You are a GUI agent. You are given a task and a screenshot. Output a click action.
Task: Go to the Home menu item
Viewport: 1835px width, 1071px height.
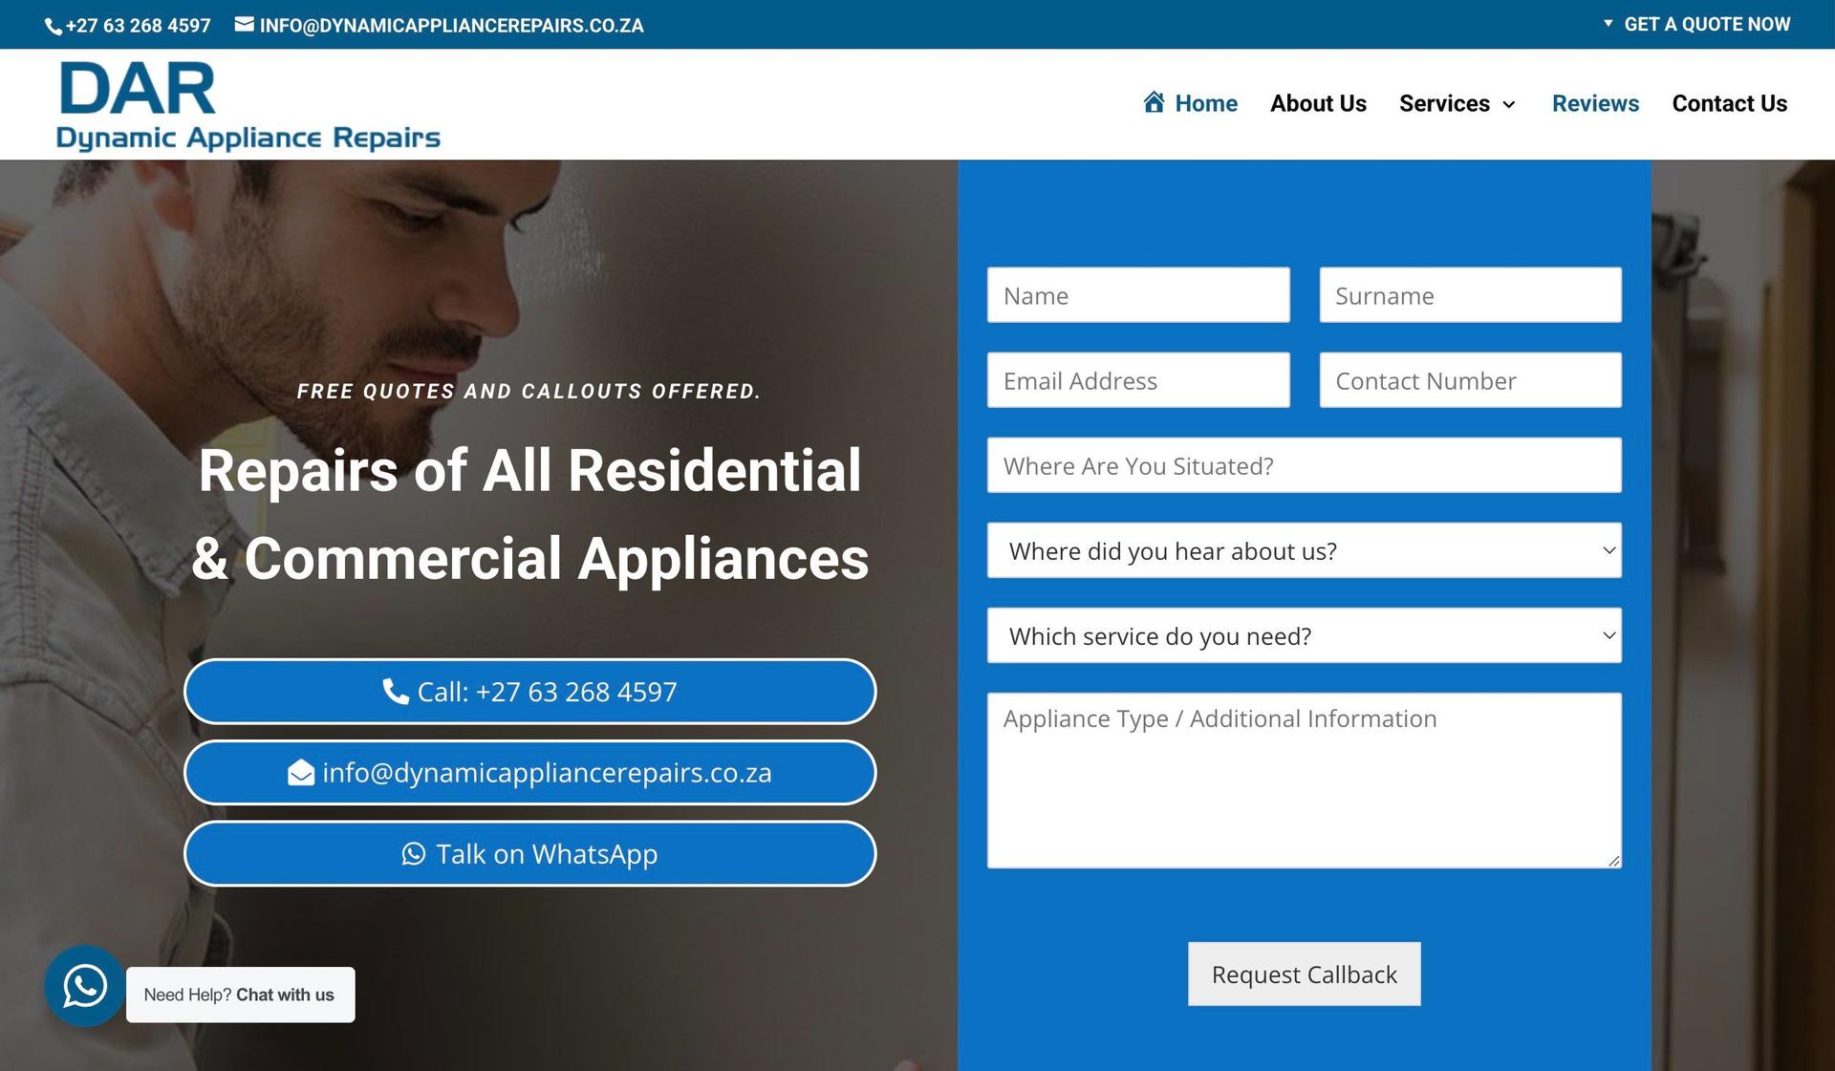coord(1191,103)
